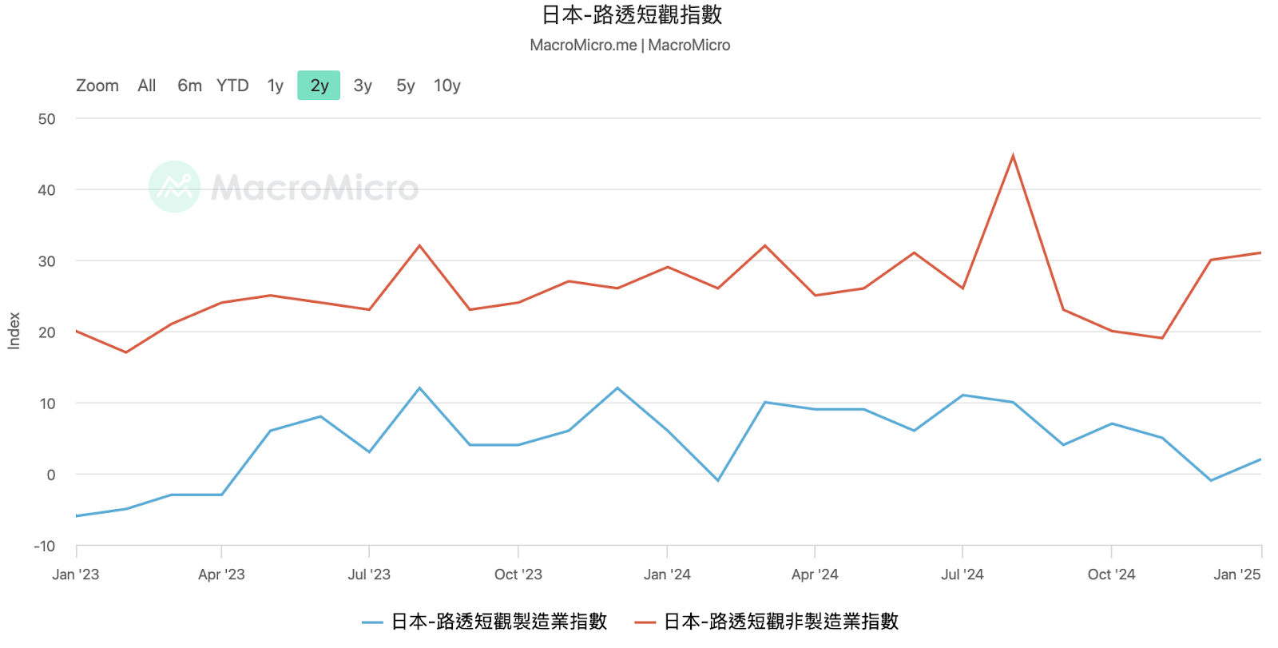Click the Jan '23 x-axis label
The height and width of the screenshot is (648, 1278).
(x=76, y=574)
